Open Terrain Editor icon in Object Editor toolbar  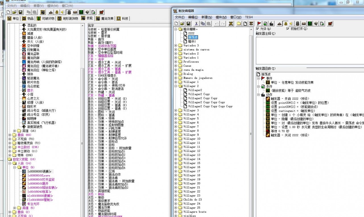[51, 12]
